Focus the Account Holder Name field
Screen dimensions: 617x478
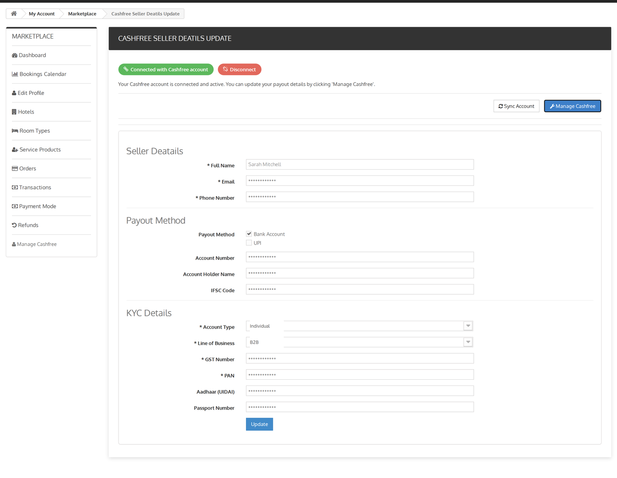pos(360,273)
